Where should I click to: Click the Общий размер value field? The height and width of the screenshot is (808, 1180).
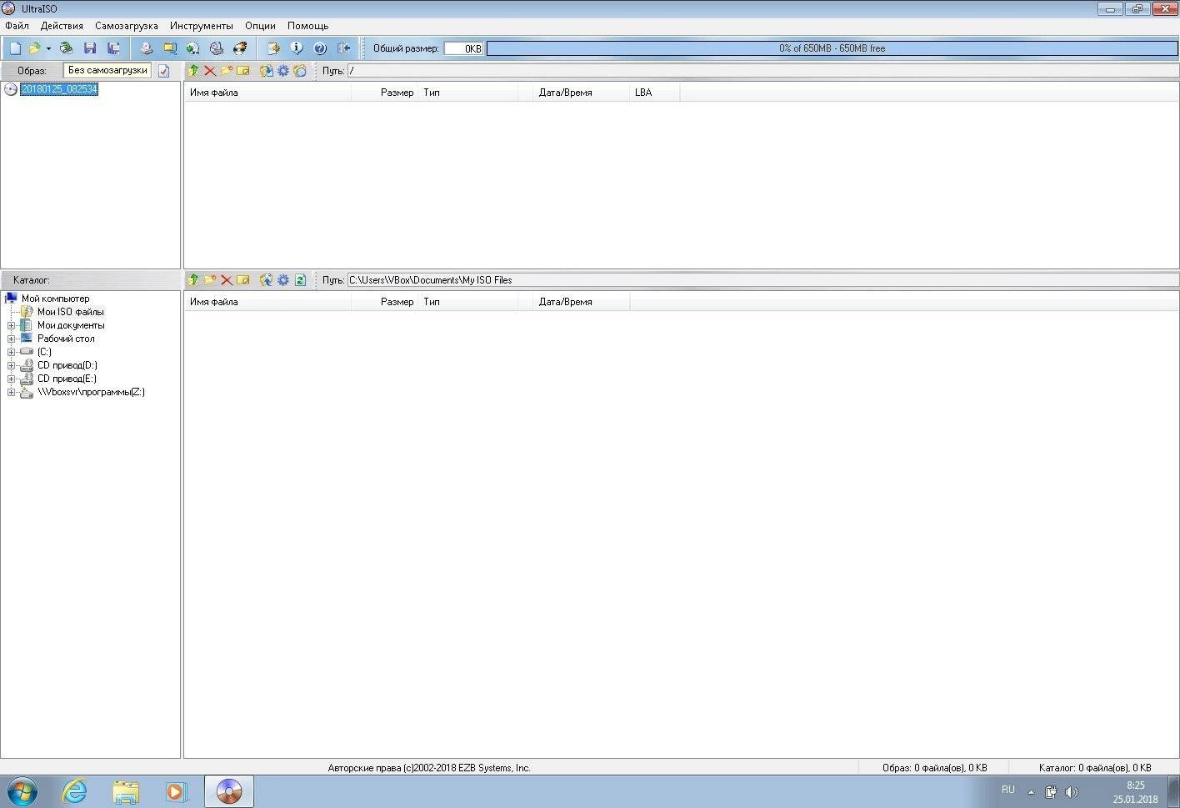point(463,48)
